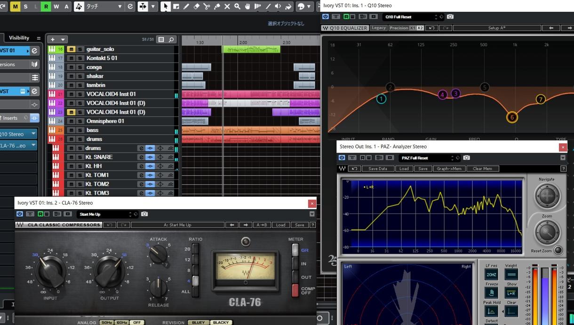Image resolution: width=574 pixels, height=325 pixels.
Task: Undo in the CLA Classic Compressors bar
Action: tap(109, 225)
